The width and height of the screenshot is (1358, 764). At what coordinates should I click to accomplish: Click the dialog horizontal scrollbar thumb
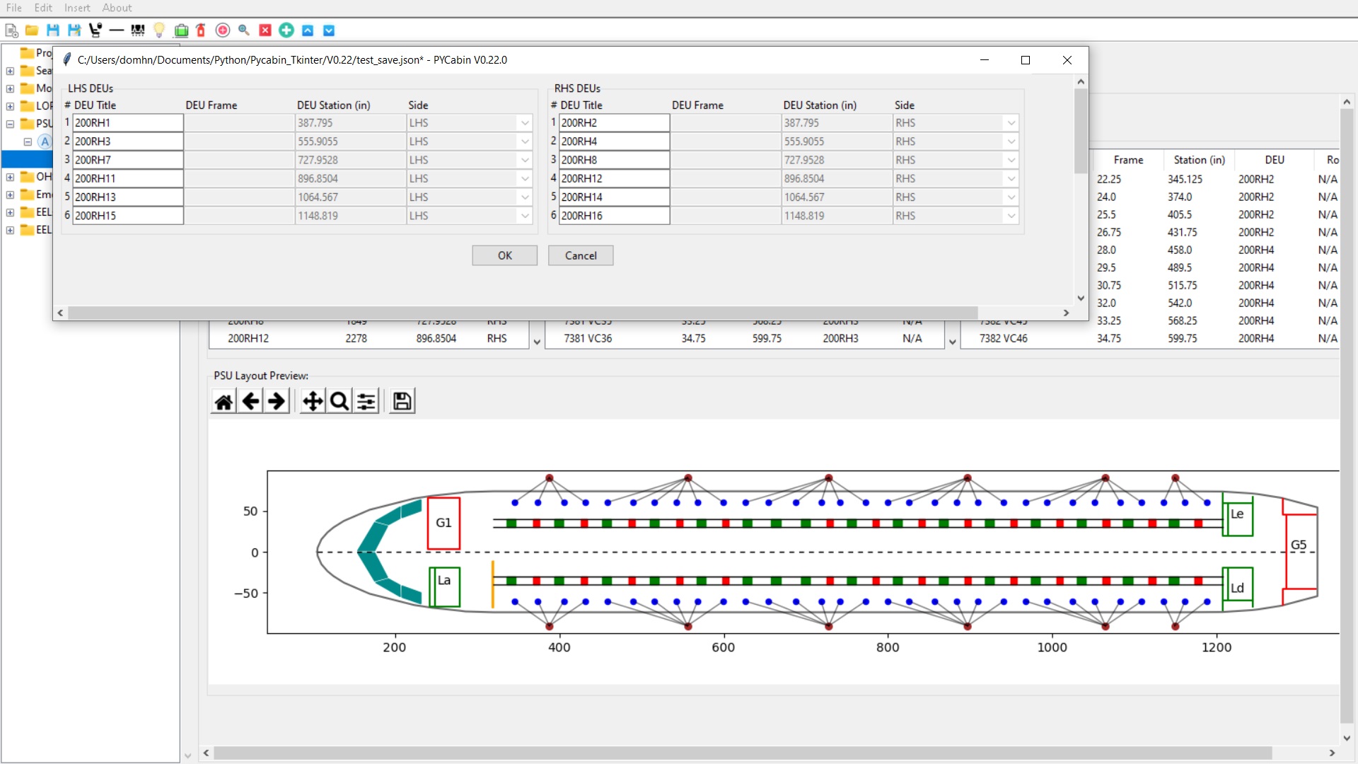[x=523, y=313]
